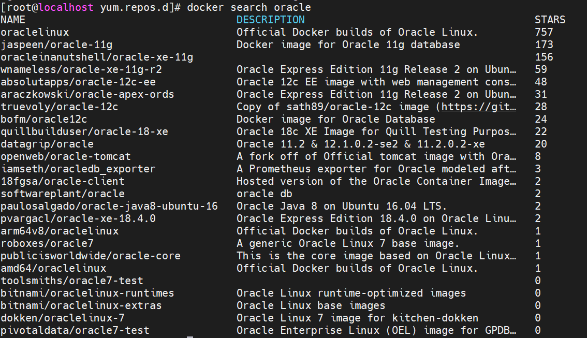Click quillbuilduser/oracle-18-xe entry
Screen dimensions: 587x338
click(84, 132)
